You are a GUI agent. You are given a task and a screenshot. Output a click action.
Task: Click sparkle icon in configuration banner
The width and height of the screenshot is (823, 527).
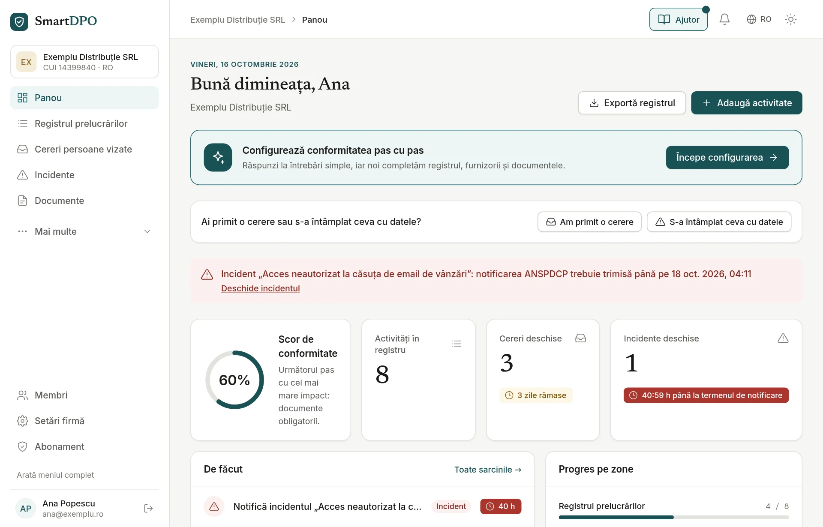click(x=218, y=157)
